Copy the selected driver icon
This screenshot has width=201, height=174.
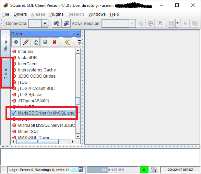pos(35,42)
